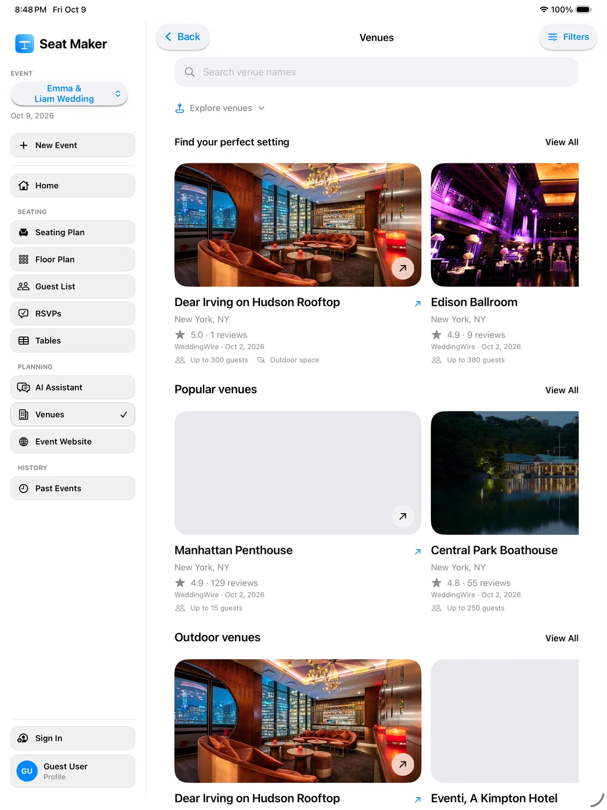Open arrow on Outdoor venues Dear Irving photo

click(403, 765)
